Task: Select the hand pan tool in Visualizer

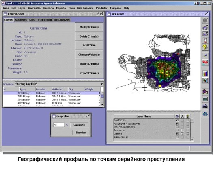Action: tap(205, 40)
